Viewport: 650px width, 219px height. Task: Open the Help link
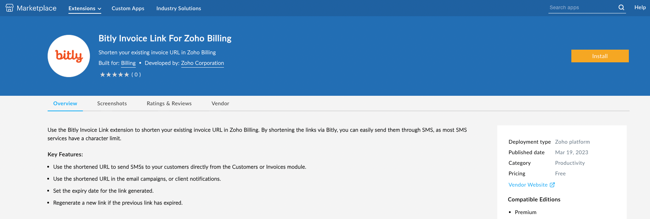point(640,7)
